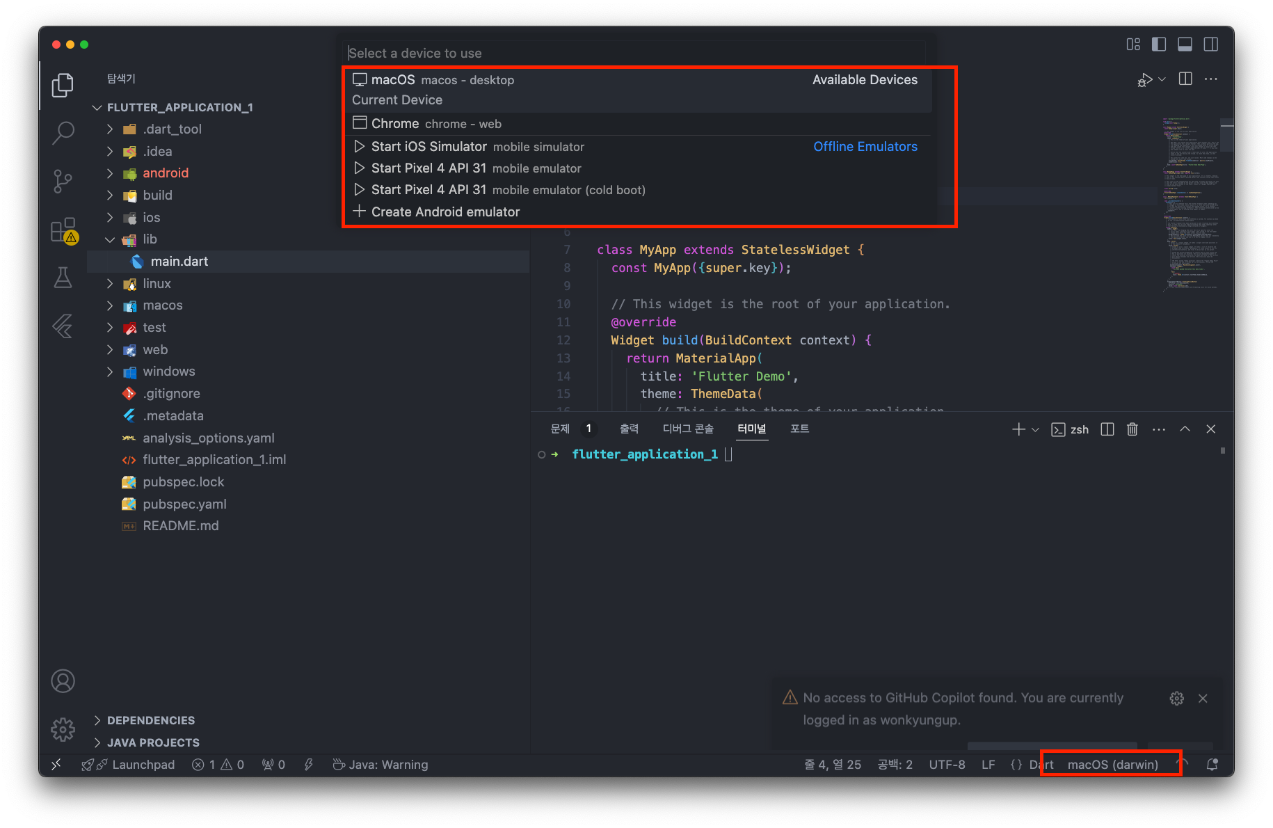Open the .gitignore file
1273x828 pixels.
click(171, 394)
